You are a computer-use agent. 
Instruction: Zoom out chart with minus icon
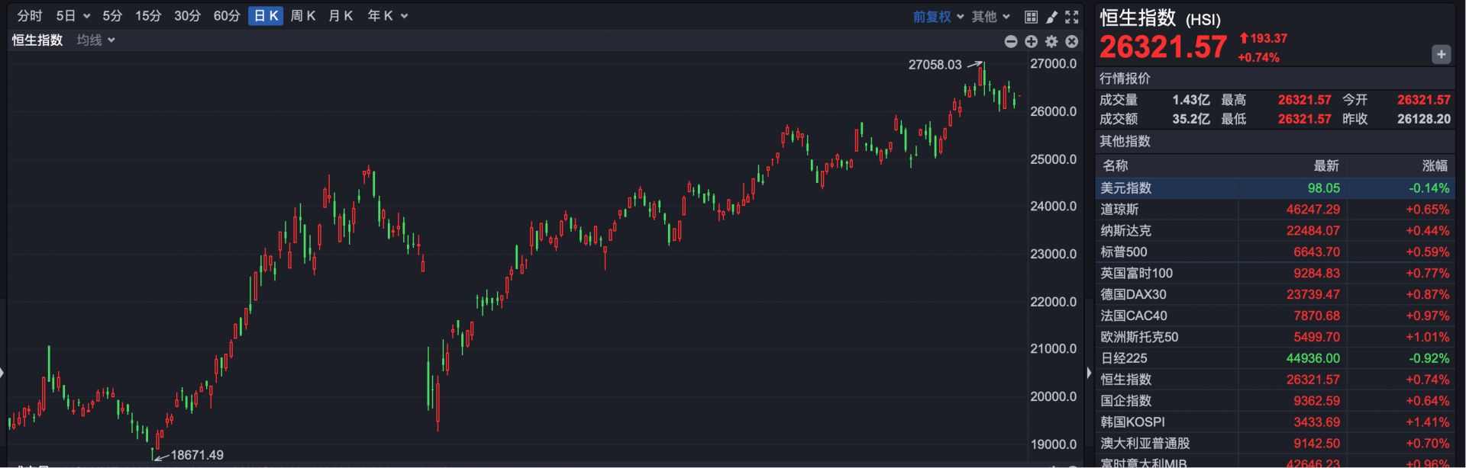[1011, 41]
